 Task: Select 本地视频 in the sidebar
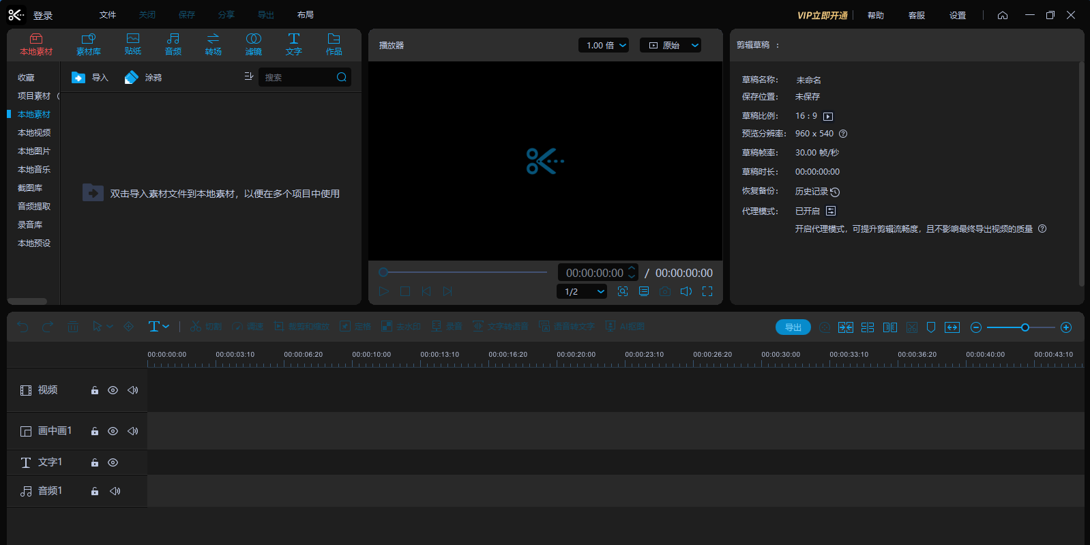coord(34,133)
